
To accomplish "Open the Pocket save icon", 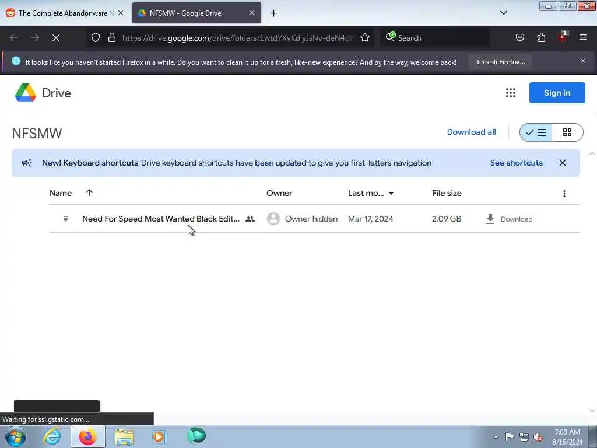I will point(519,37).
